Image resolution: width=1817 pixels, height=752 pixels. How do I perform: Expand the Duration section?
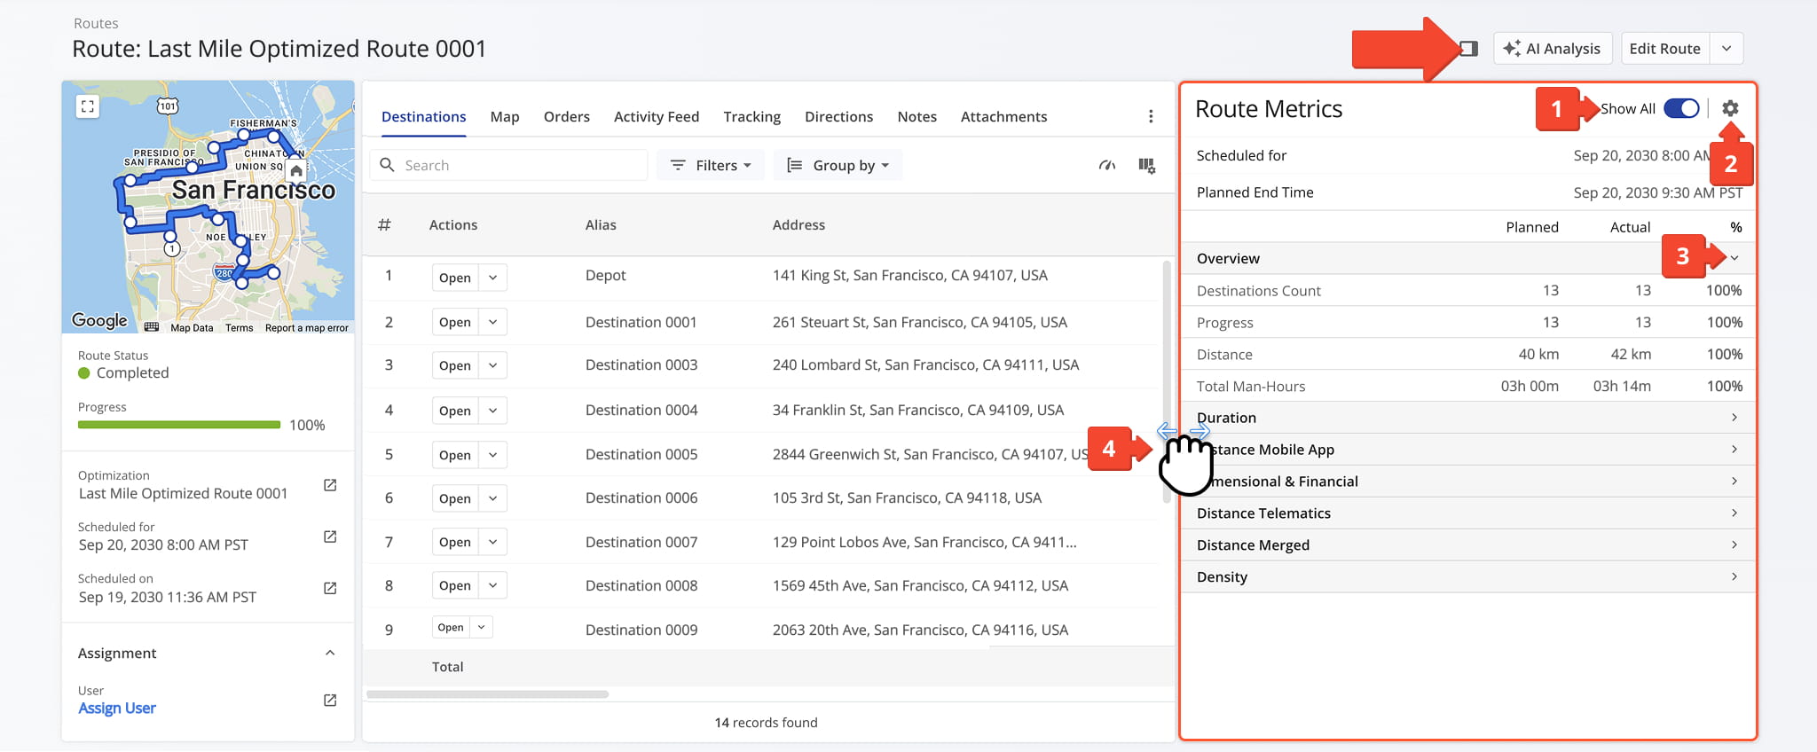[1734, 417]
